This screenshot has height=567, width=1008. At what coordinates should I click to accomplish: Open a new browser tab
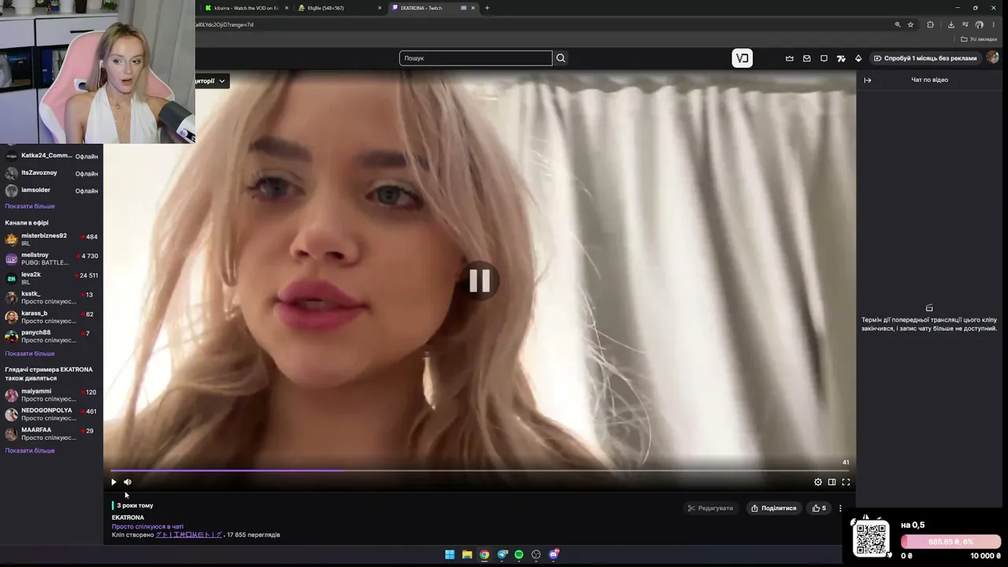(487, 8)
